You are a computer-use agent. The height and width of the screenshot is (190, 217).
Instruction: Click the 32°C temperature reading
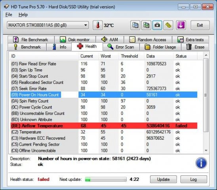109,25
